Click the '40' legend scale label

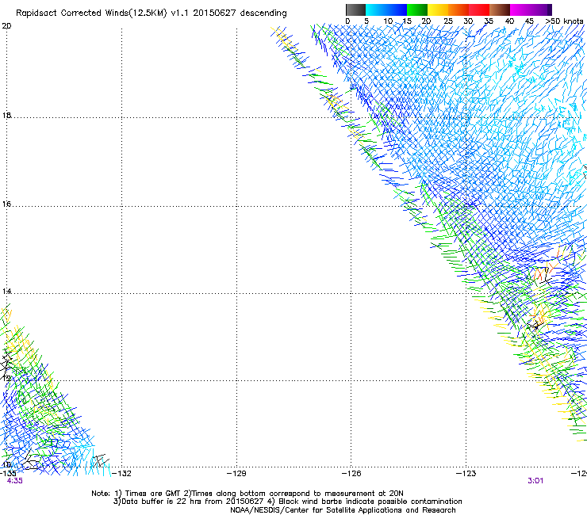[x=509, y=21]
